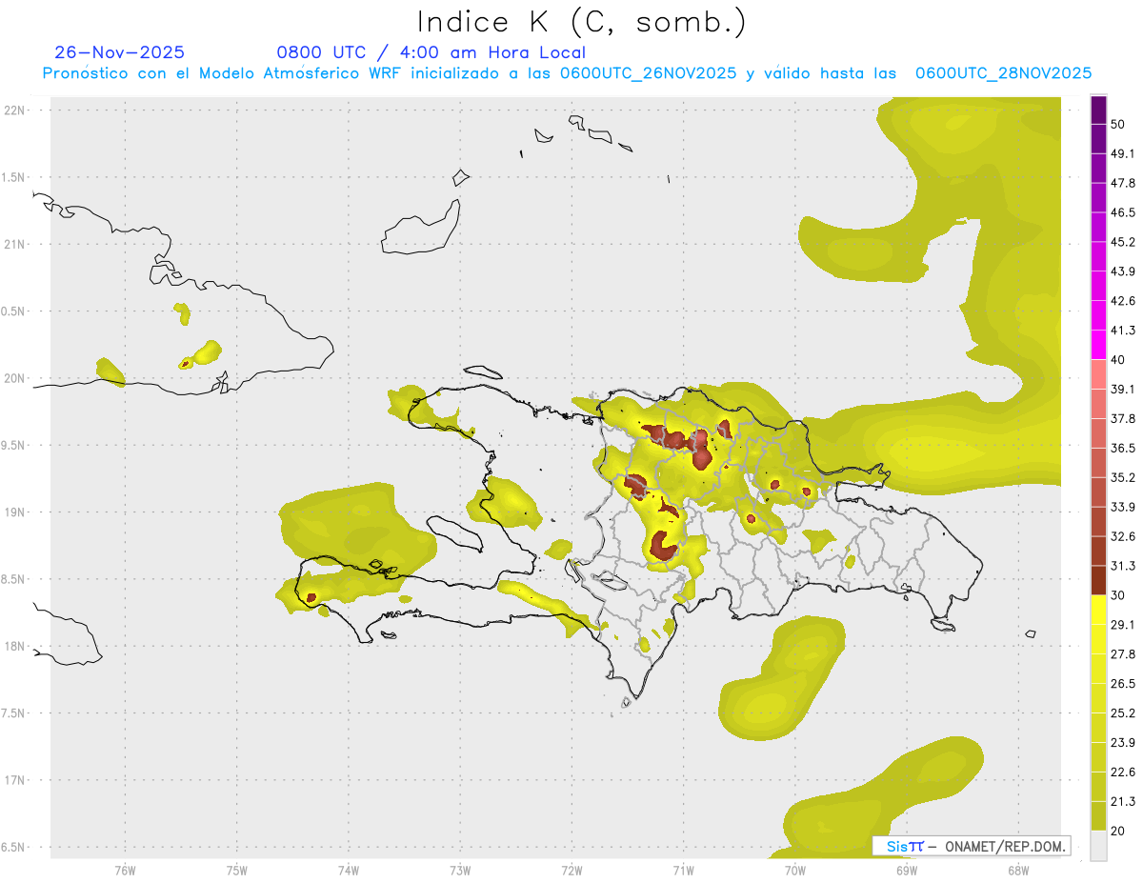Click the colorbar value '32.6'
Image resolution: width=1143 pixels, height=883 pixels.
pyautogui.click(x=1122, y=536)
